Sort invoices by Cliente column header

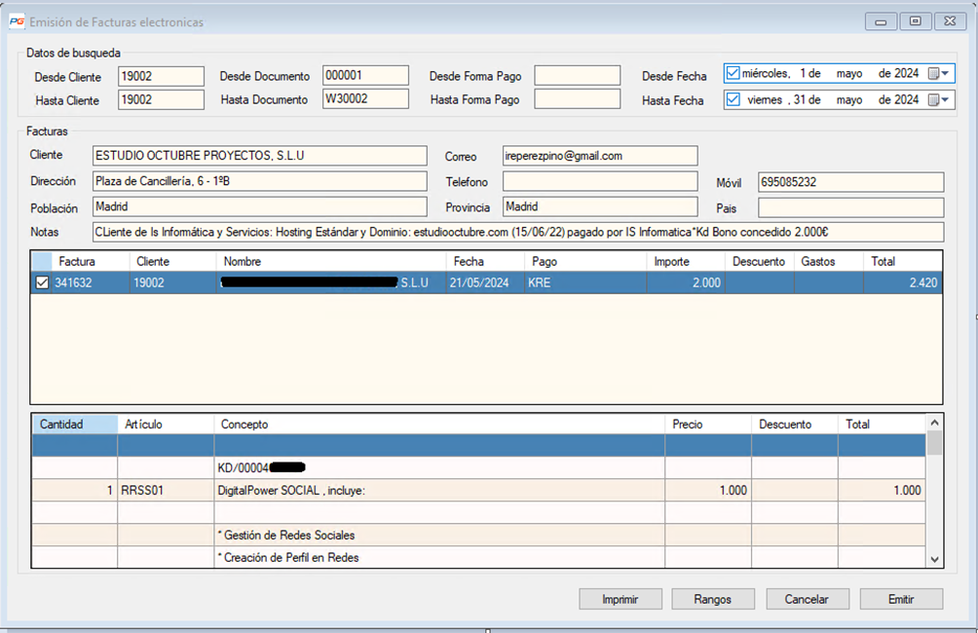172,261
